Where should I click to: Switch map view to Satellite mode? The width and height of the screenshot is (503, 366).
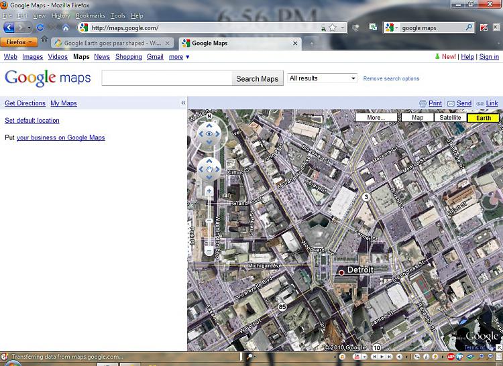tap(451, 117)
